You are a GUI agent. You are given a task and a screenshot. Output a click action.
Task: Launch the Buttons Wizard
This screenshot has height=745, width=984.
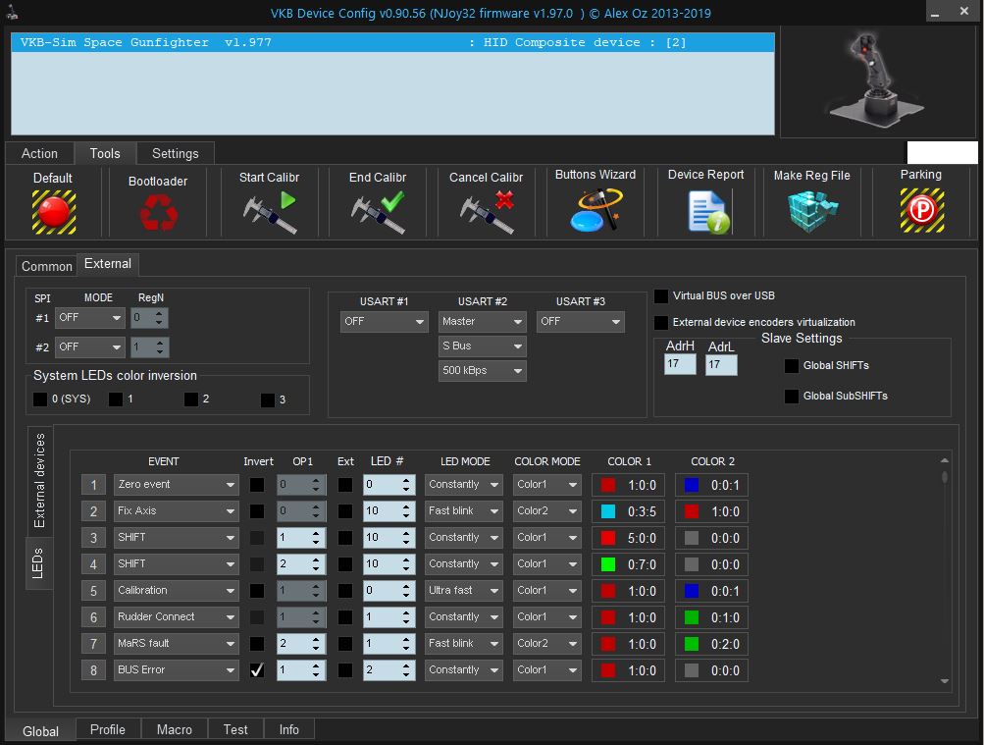tap(595, 209)
